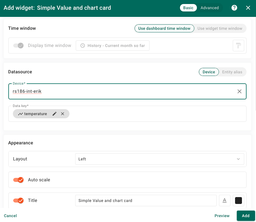Open the Layout dropdown
The width and height of the screenshot is (256, 222).
tap(159, 159)
